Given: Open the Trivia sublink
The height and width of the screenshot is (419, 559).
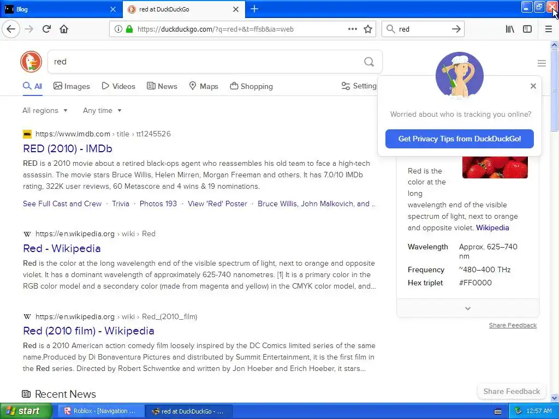Looking at the screenshot, I should pos(121,204).
